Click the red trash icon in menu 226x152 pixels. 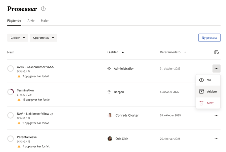pyautogui.click(x=201, y=103)
